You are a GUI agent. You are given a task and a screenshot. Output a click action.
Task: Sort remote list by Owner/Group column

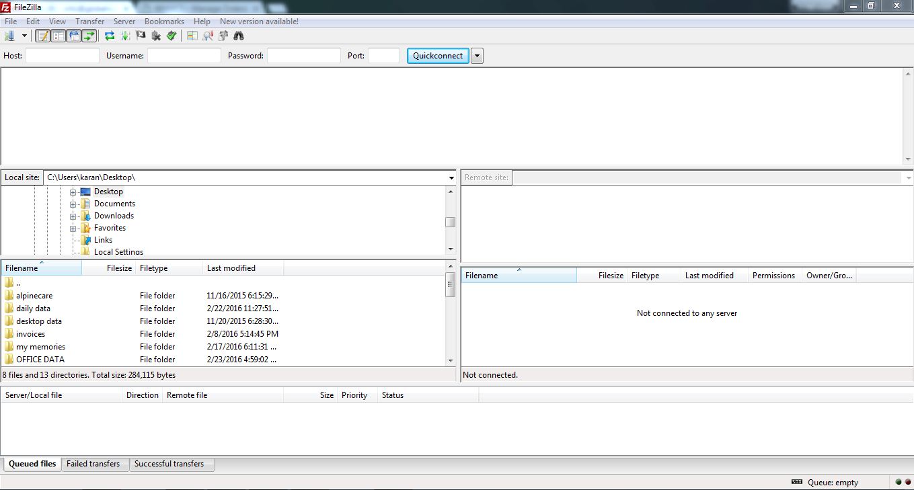pyautogui.click(x=829, y=276)
